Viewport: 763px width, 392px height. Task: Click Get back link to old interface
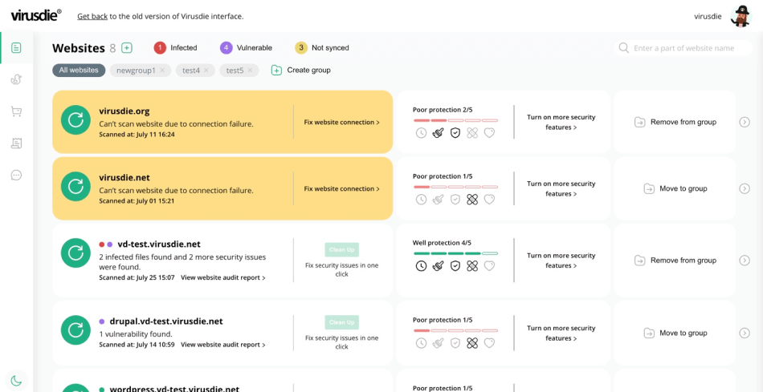(x=92, y=16)
